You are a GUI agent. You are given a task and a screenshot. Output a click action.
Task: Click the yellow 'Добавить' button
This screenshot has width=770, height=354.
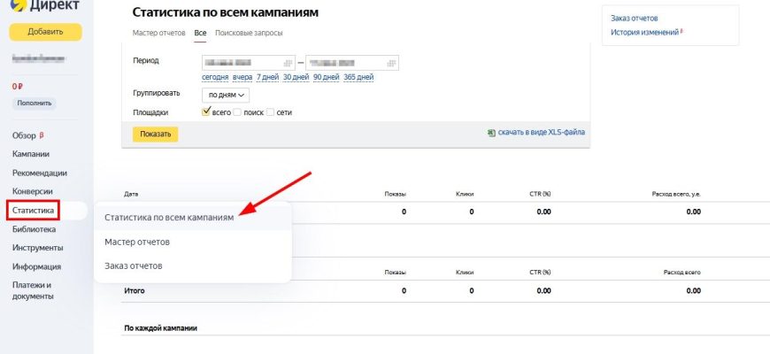click(45, 32)
